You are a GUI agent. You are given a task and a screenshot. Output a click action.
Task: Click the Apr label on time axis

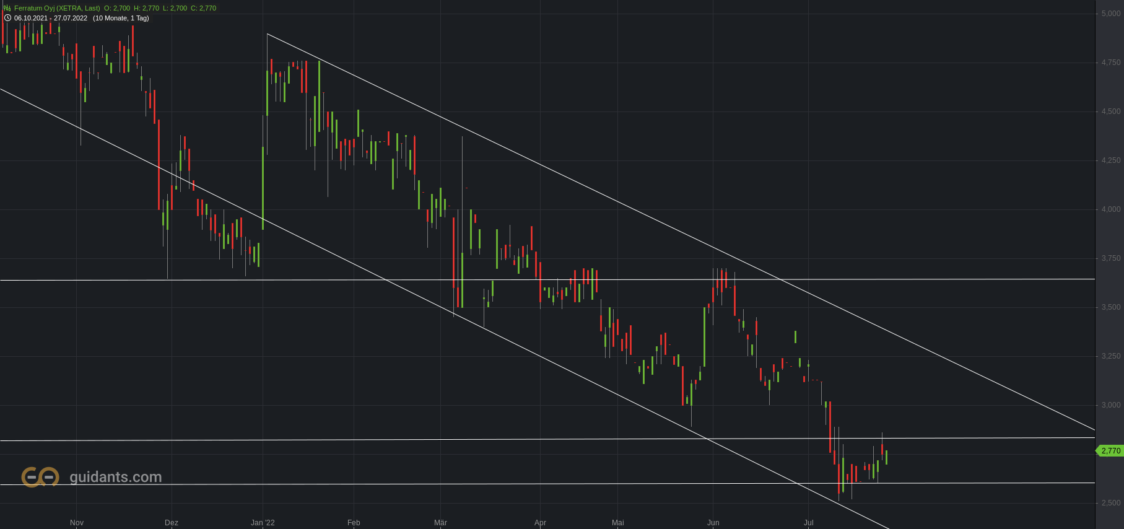pyautogui.click(x=540, y=523)
